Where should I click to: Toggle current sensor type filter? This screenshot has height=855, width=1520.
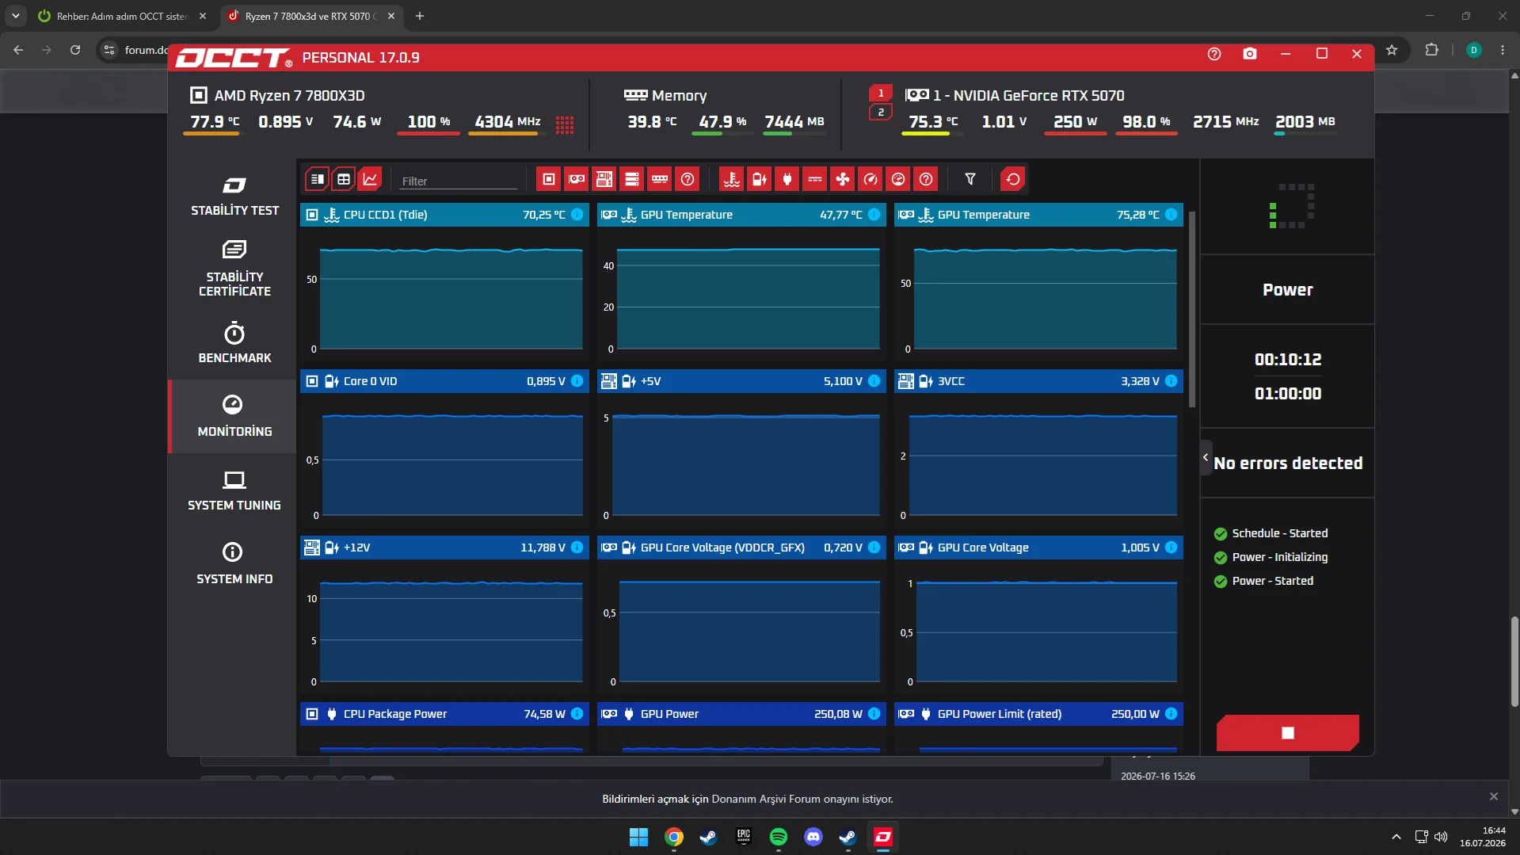point(815,179)
